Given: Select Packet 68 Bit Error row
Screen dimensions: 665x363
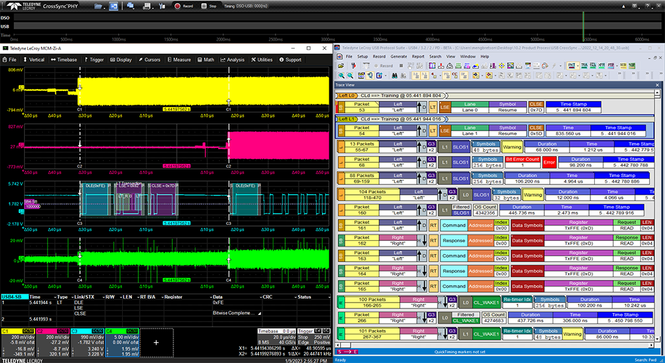Looking at the screenshot, I should (494, 162).
